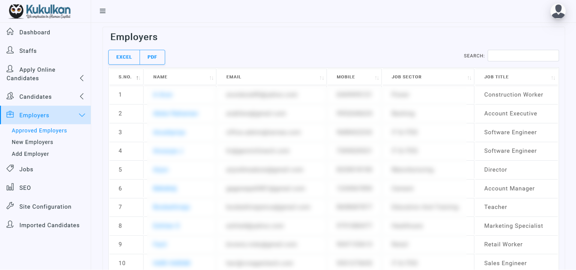This screenshot has height=270, width=576.
Task: Collapse the Employers submenu chevron
Action: [82, 115]
